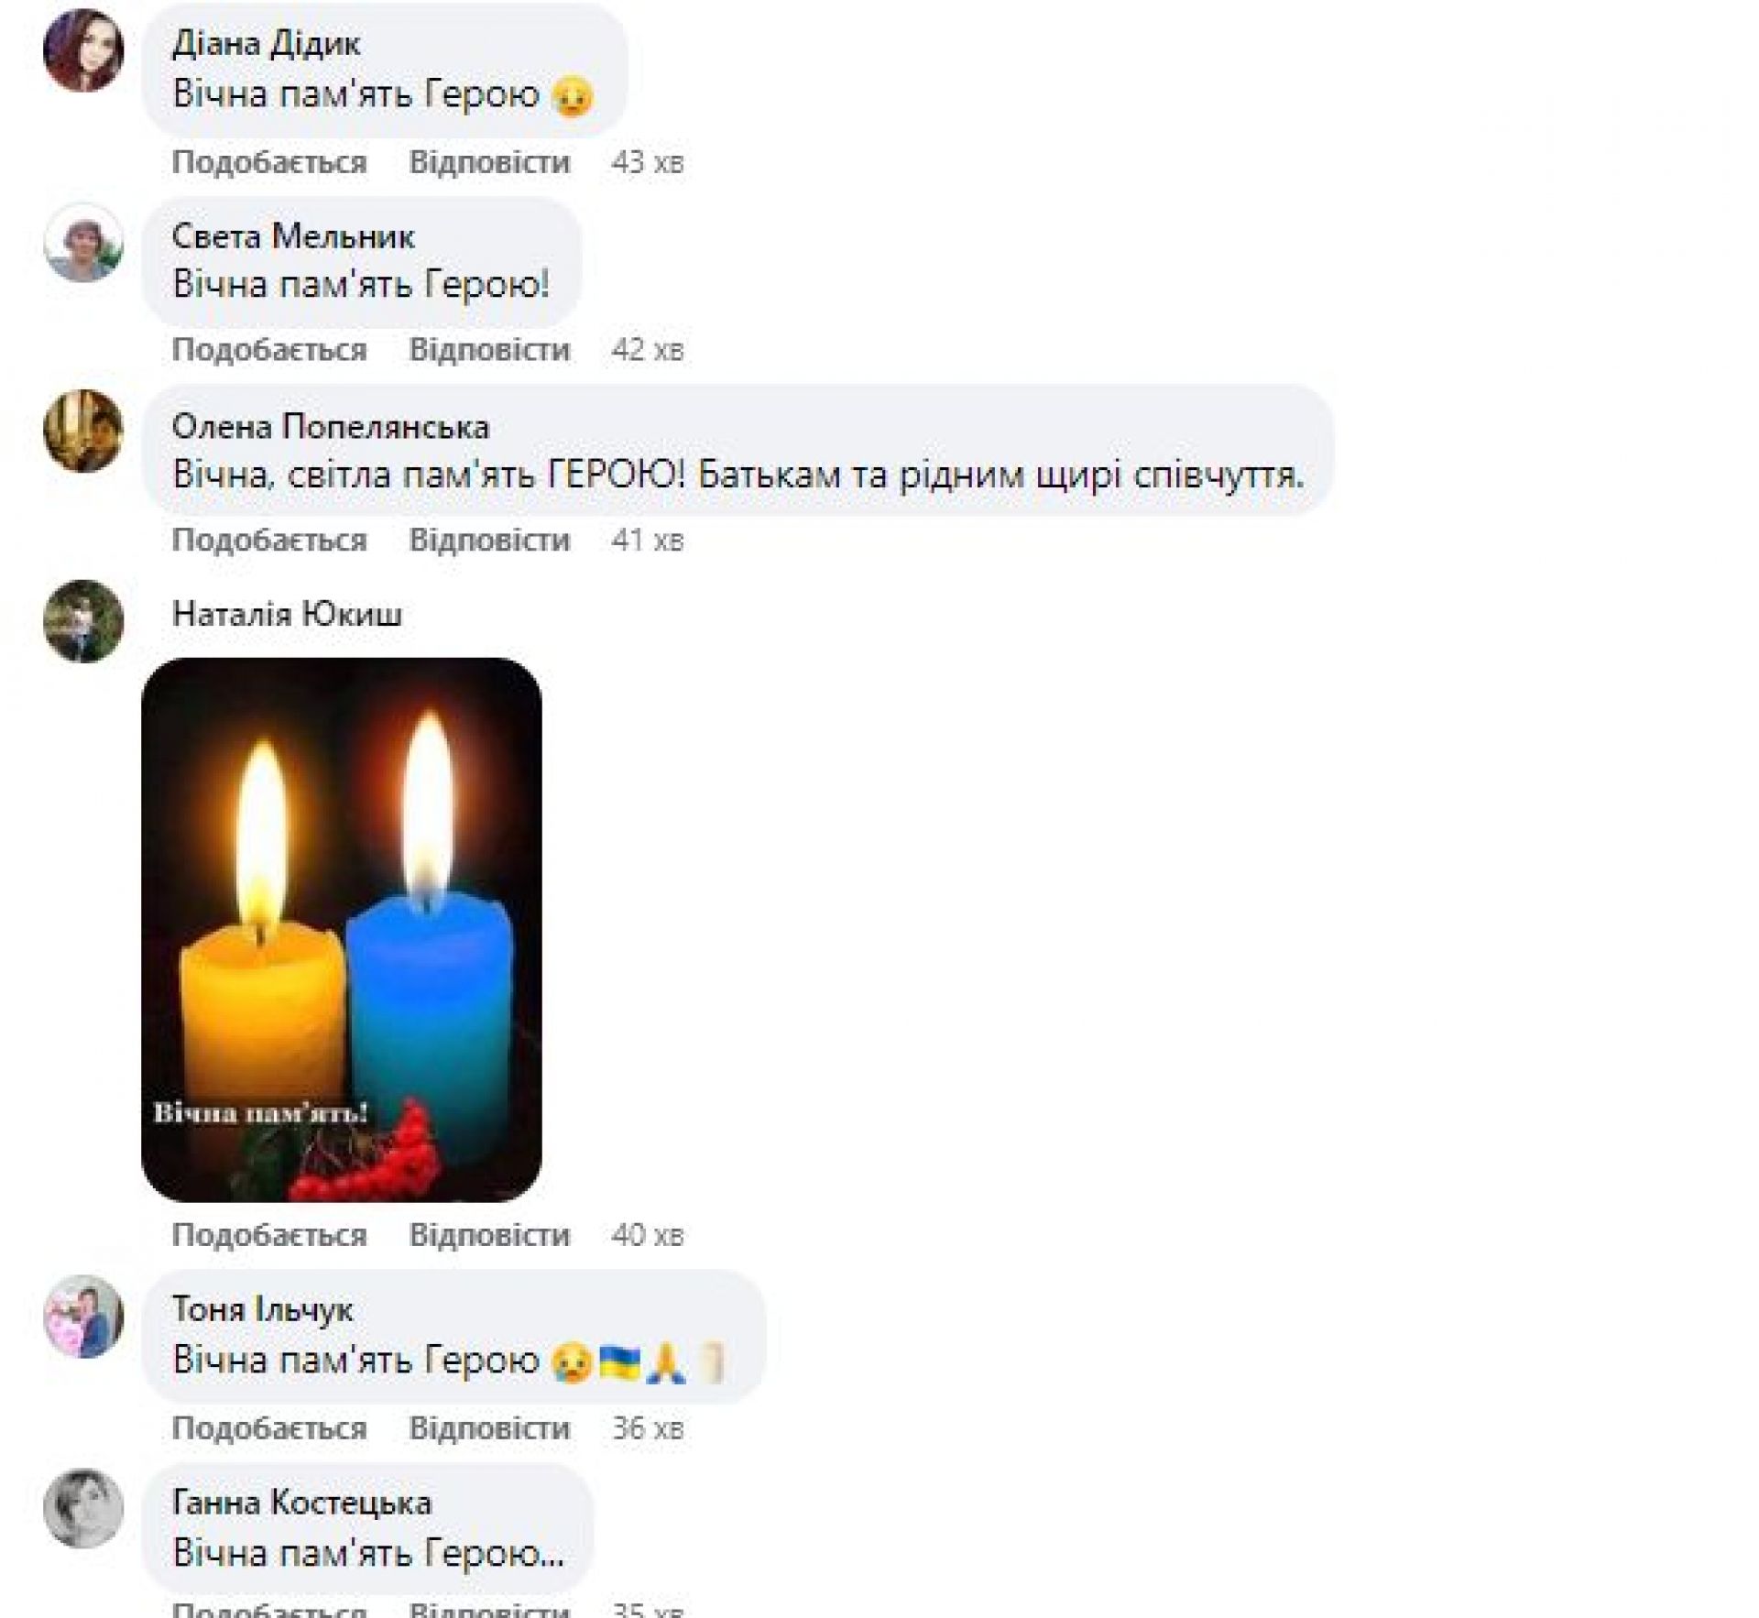This screenshot has width=1759, height=1618.
Task: Click the crying emoji in Діана Дідик's comment
Action: pos(574,97)
